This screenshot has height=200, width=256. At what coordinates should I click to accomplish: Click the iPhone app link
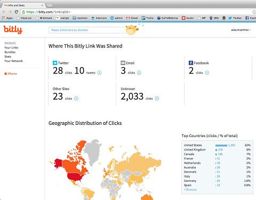11,74
